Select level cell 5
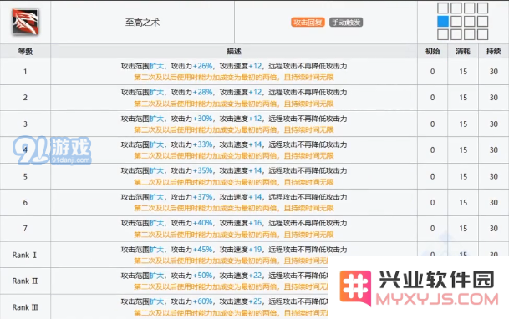 point(25,176)
